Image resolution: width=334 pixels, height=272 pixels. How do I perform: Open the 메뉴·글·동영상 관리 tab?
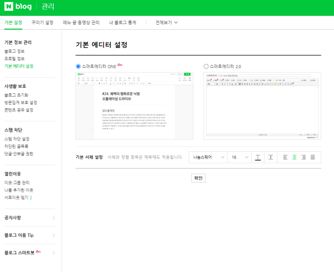point(81,22)
